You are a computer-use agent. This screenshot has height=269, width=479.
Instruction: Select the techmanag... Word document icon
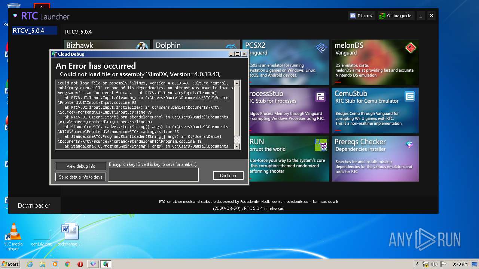[x=70, y=235]
